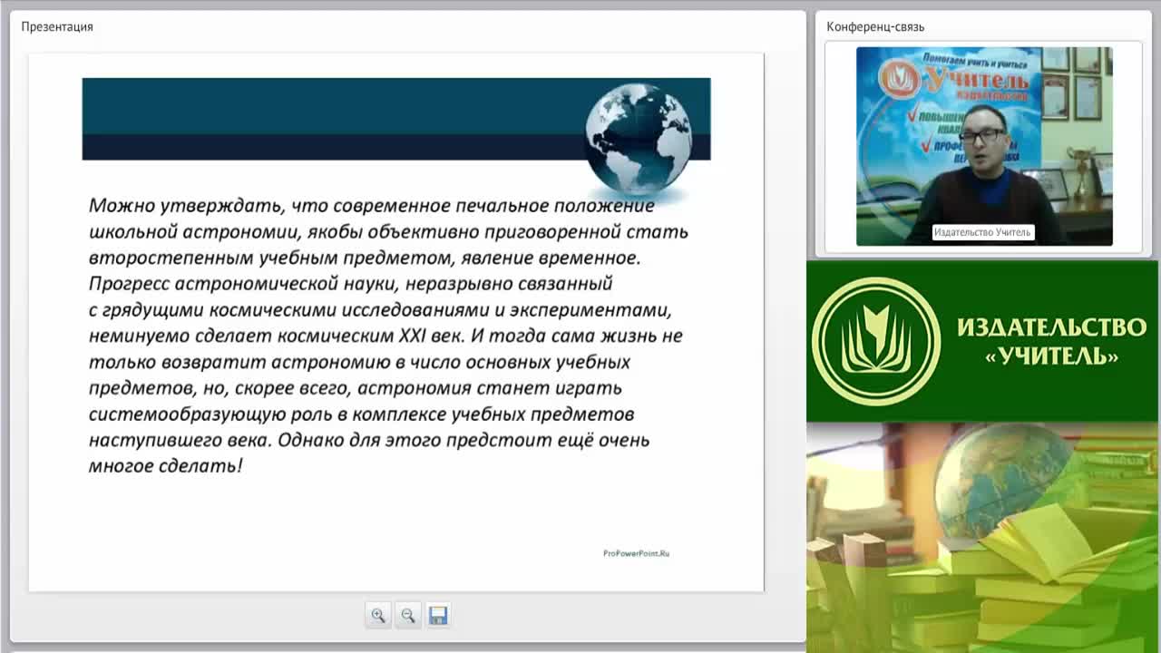
Task: Click the globe image on slide header
Action: pyautogui.click(x=639, y=139)
